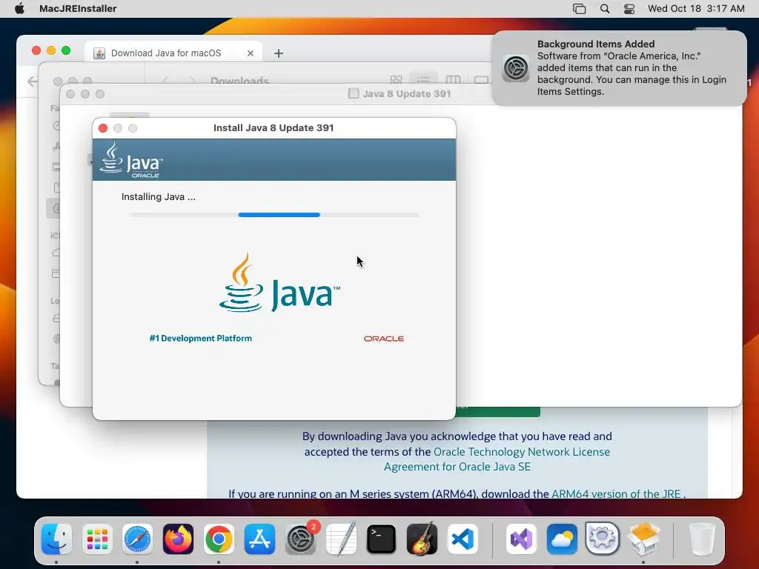Open the Trash in the Dock
The width and height of the screenshot is (759, 569).
click(702, 539)
